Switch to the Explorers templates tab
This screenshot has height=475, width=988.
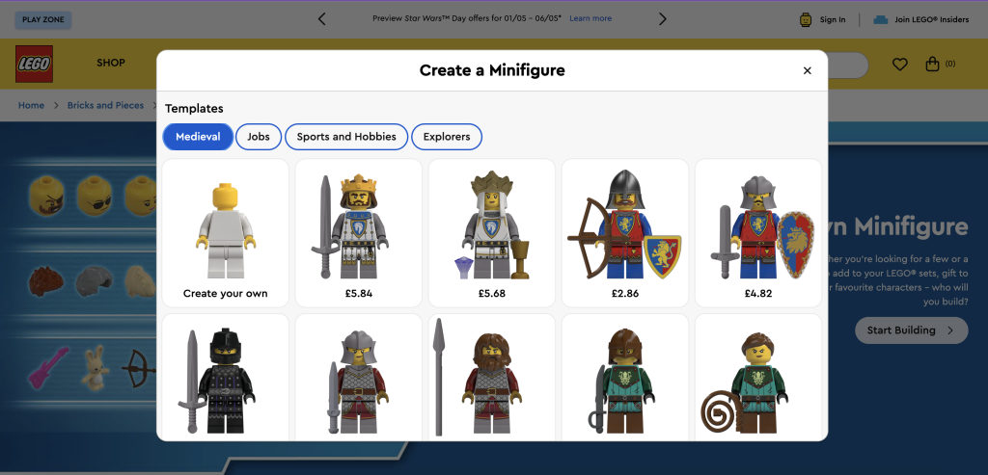tap(447, 137)
